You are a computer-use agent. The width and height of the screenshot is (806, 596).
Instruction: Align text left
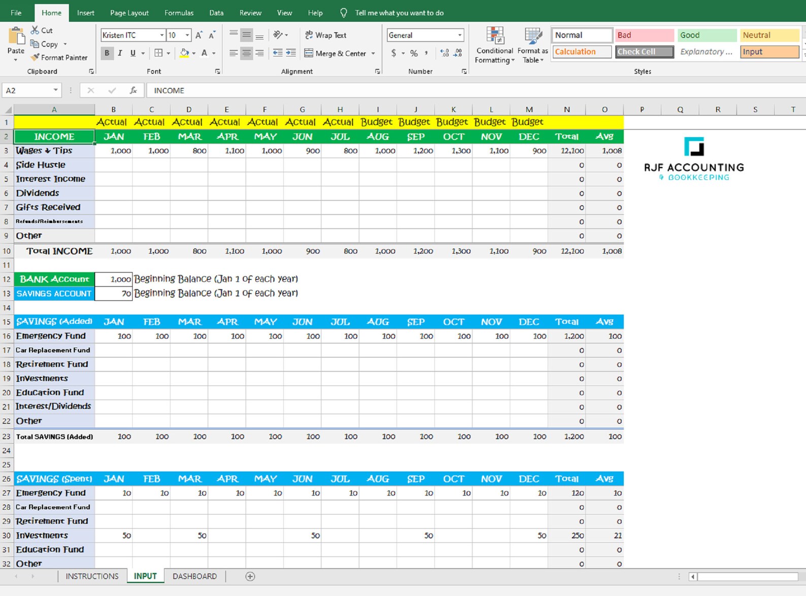pos(233,53)
